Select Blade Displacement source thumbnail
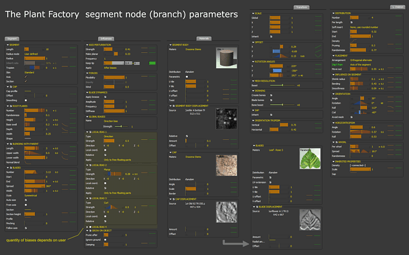The width and height of the screenshot is (409, 255). click(310, 220)
